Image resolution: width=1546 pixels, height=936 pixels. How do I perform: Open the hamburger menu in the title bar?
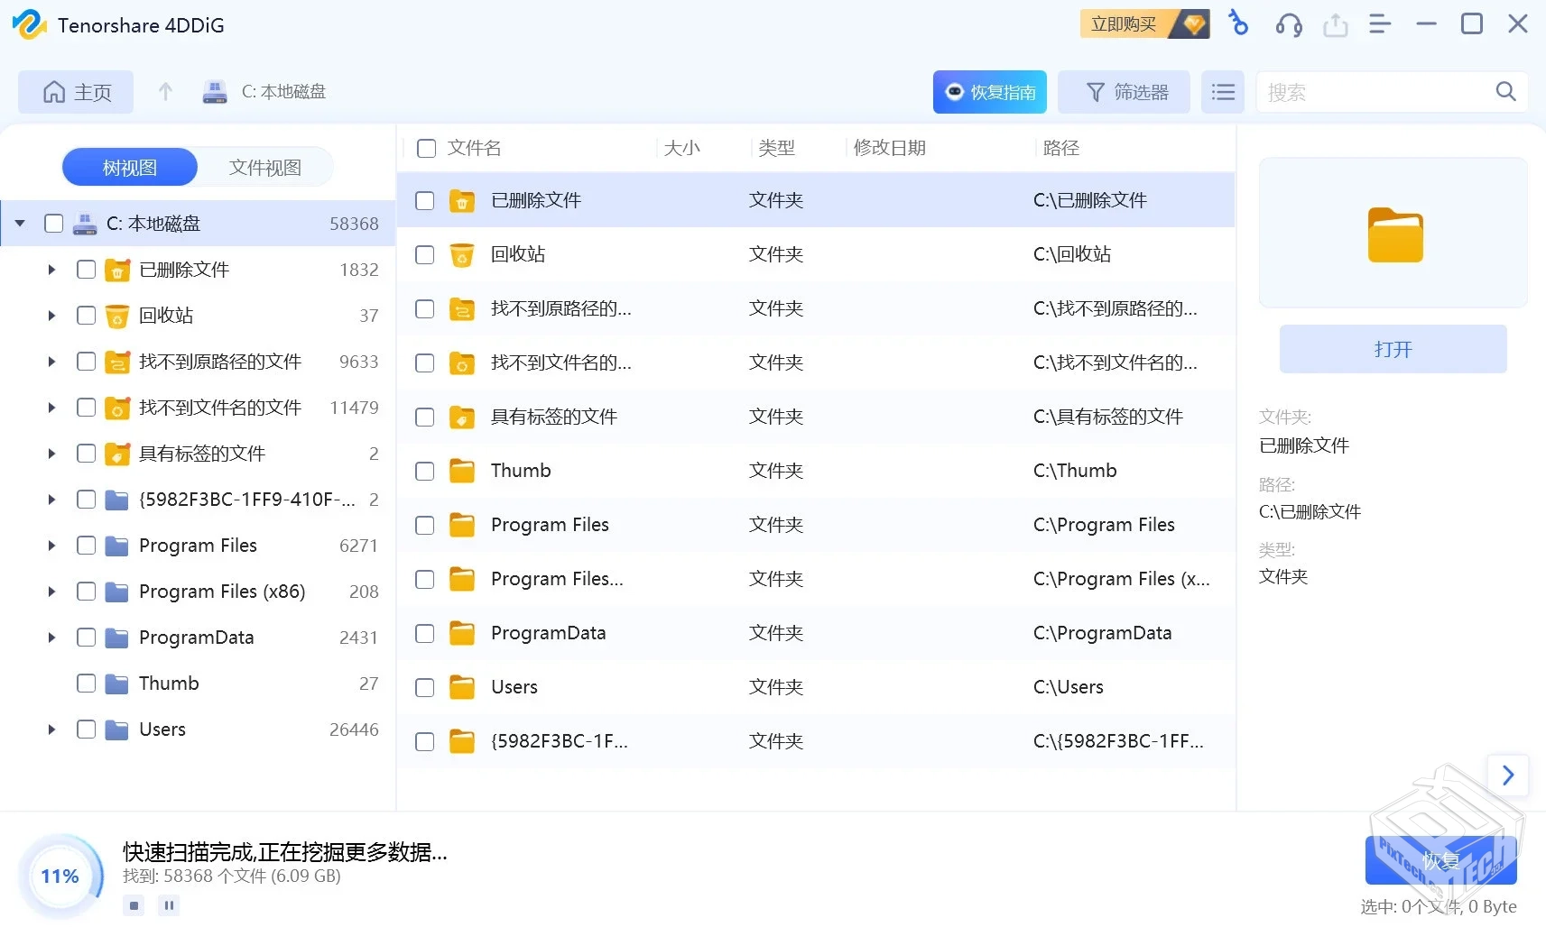tap(1380, 24)
